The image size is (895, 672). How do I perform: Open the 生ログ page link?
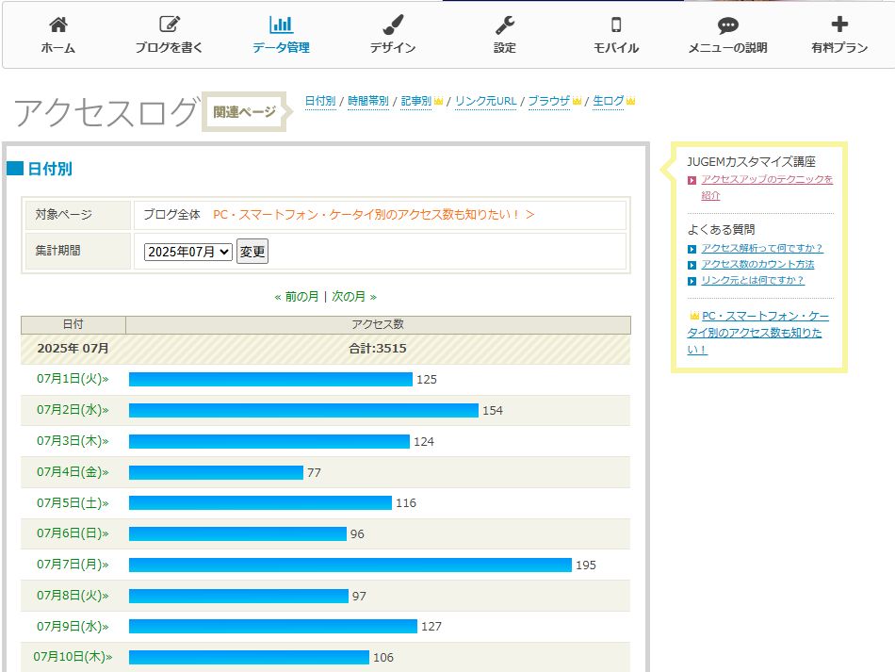tap(608, 101)
